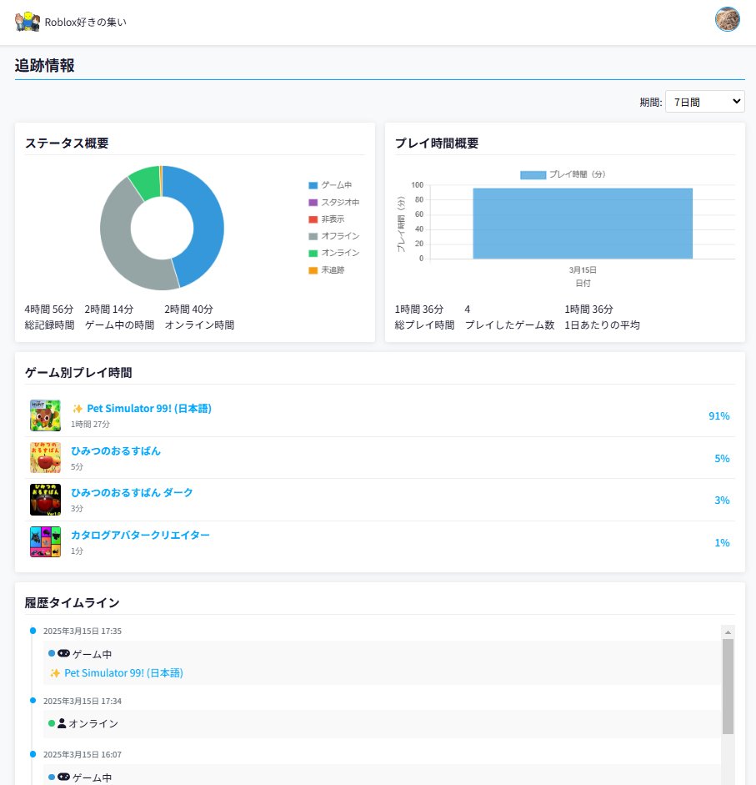Click the 追跡情報 page heading

point(44,66)
